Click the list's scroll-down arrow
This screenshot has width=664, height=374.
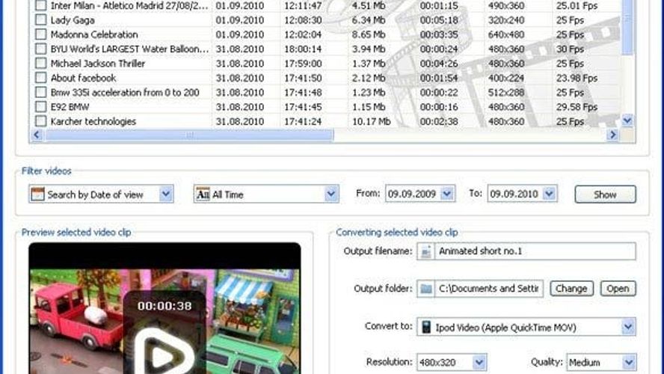pyautogui.click(x=627, y=120)
